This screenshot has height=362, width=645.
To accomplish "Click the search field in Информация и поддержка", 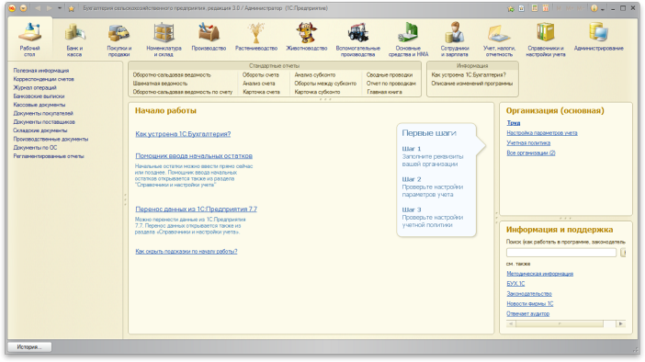I will point(561,253).
